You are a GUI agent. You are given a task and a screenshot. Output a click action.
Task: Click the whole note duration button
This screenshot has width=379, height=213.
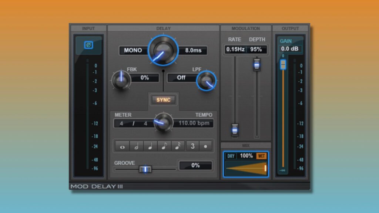[x=122, y=146]
